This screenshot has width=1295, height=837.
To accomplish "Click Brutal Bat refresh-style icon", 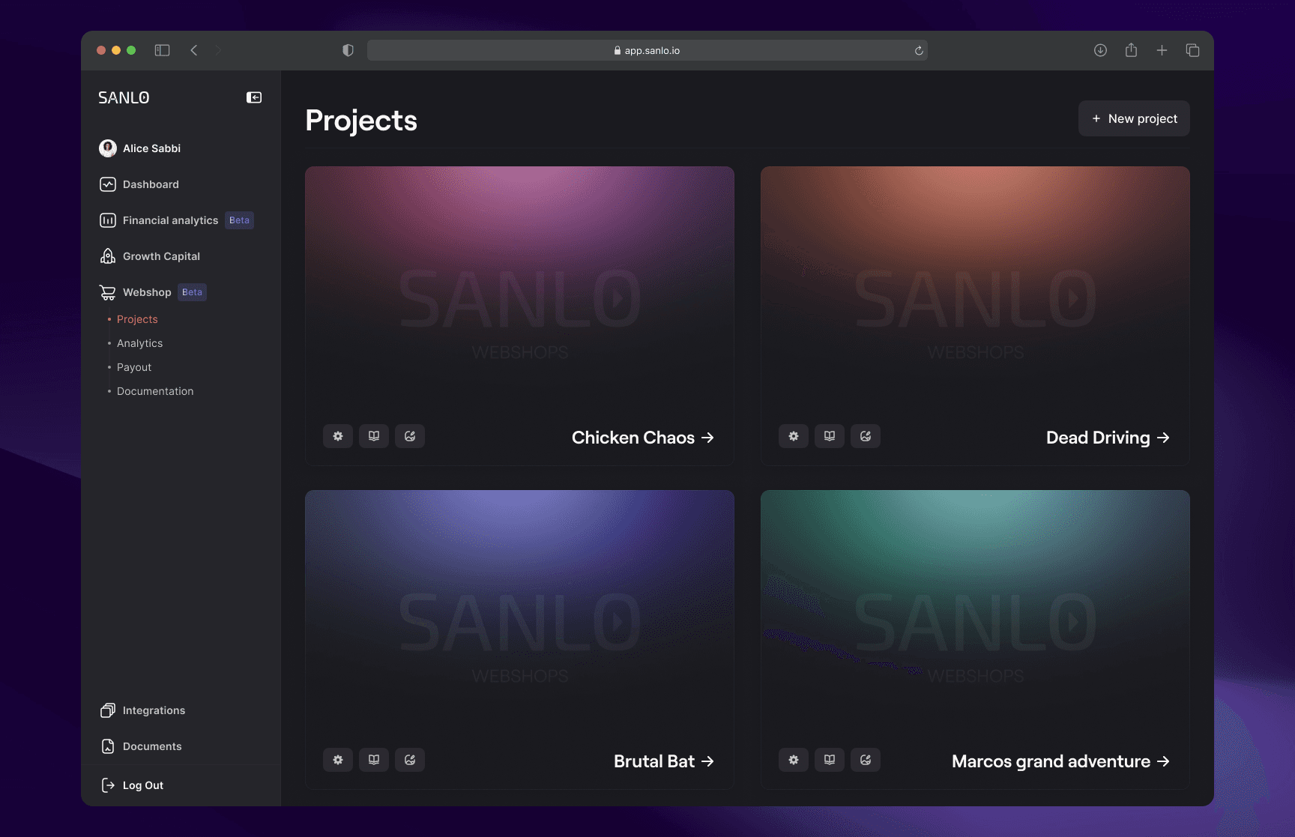I will coord(410,760).
